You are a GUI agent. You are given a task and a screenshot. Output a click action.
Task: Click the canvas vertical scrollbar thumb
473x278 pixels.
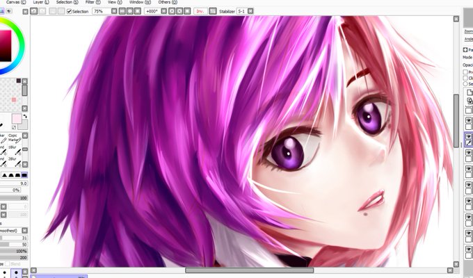point(456,121)
